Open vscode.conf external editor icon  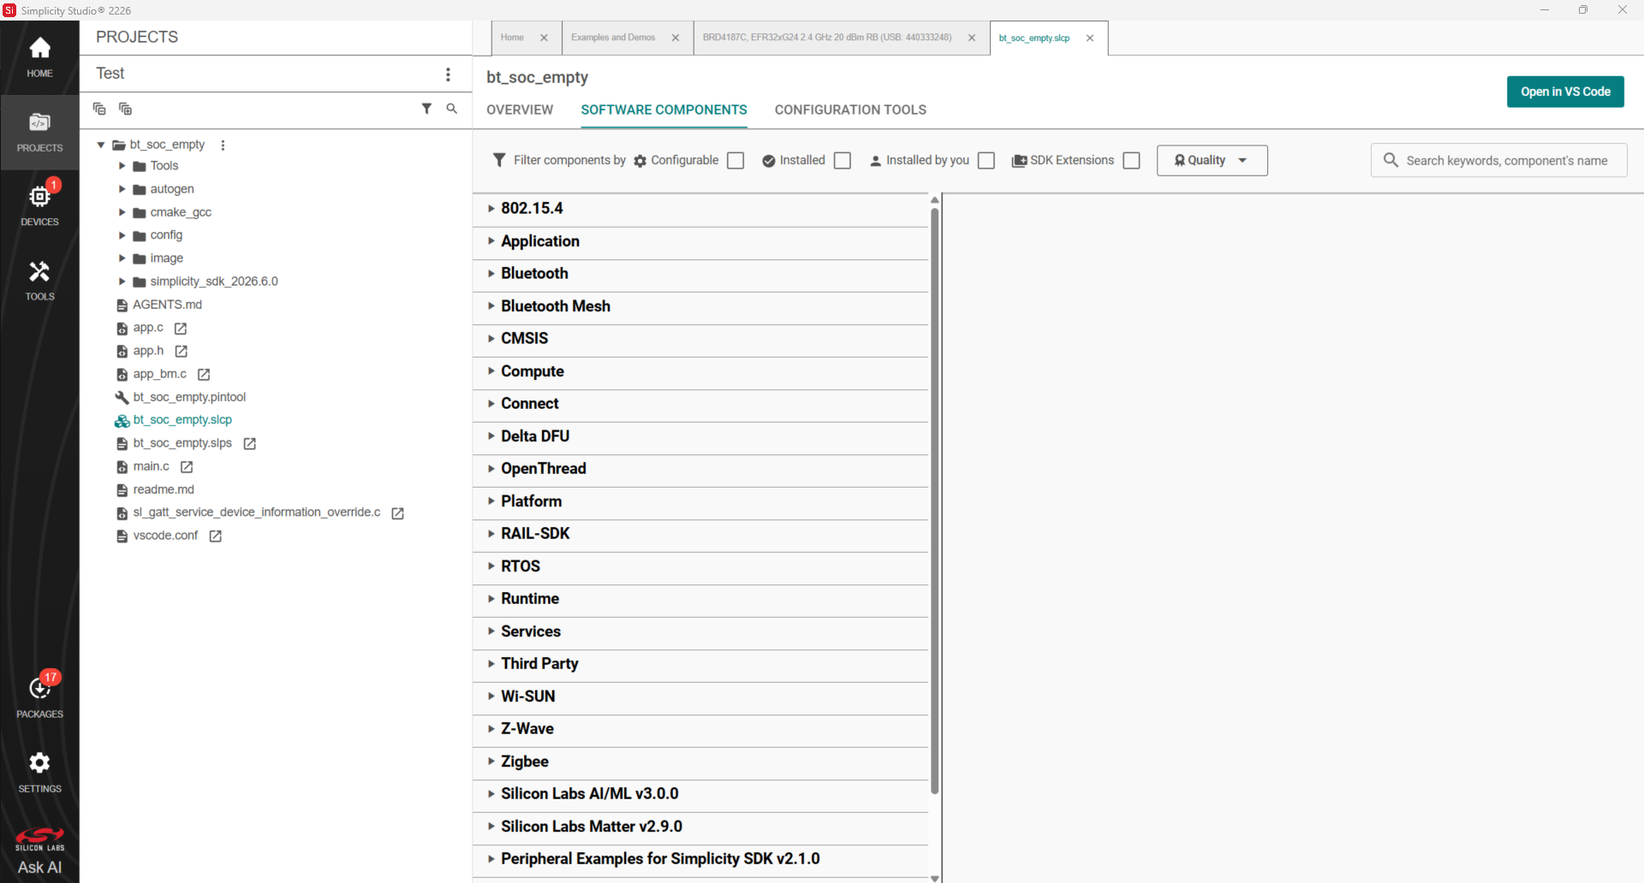click(216, 536)
